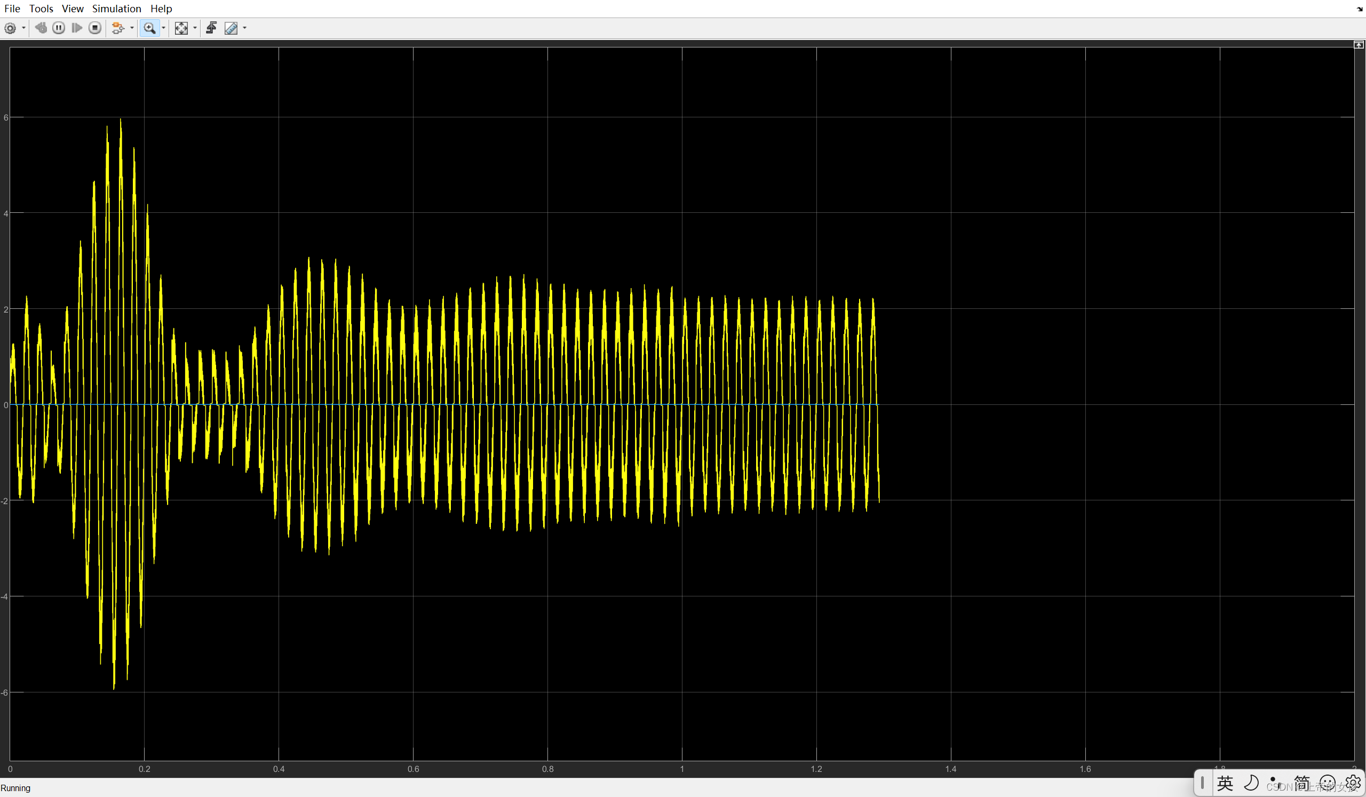Open the zoom mode dropdown arrow

point(163,28)
